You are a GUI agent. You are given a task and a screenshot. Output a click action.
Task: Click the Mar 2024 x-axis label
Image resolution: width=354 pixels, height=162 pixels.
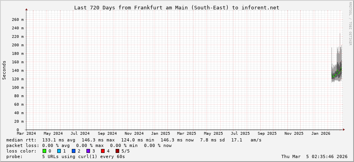click(x=26, y=134)
